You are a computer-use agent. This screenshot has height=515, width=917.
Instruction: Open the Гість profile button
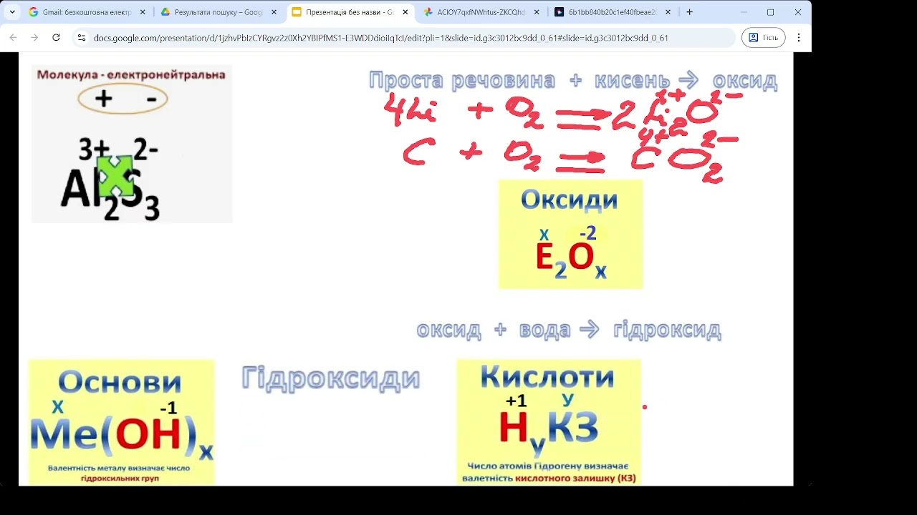click(764, 37)
